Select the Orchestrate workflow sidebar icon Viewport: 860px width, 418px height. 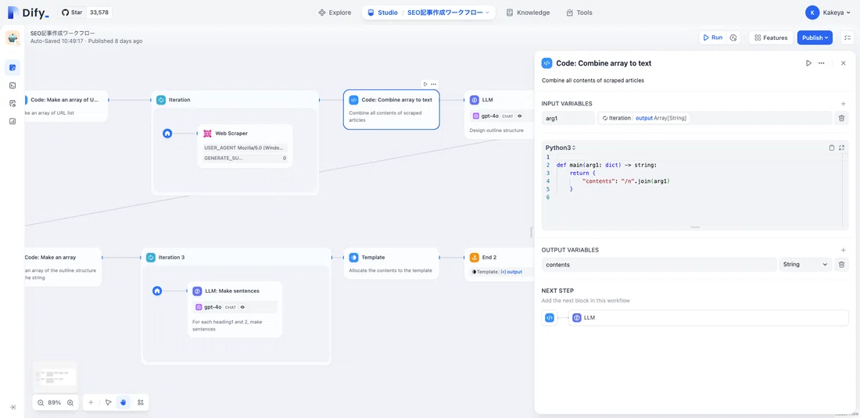coord(13,68)
